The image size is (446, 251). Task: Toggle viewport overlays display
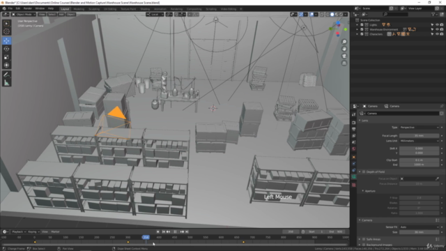pos(312,14)
